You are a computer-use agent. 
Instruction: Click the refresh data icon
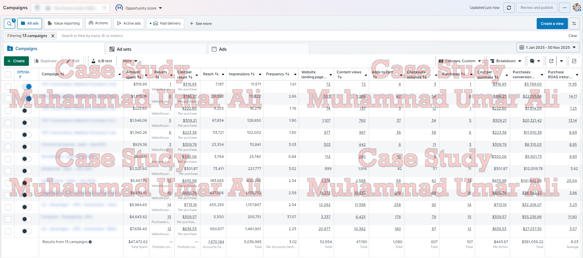[x=509, y=8]
